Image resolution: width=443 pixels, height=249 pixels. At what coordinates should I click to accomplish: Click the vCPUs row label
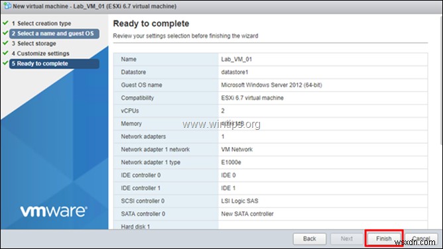(130, 111)
